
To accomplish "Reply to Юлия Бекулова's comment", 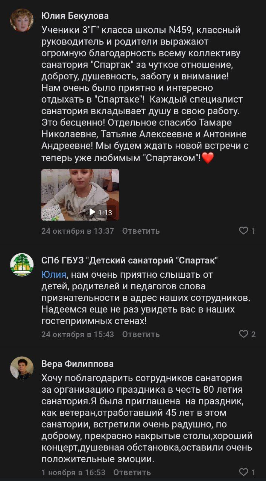I will point(141,231).
